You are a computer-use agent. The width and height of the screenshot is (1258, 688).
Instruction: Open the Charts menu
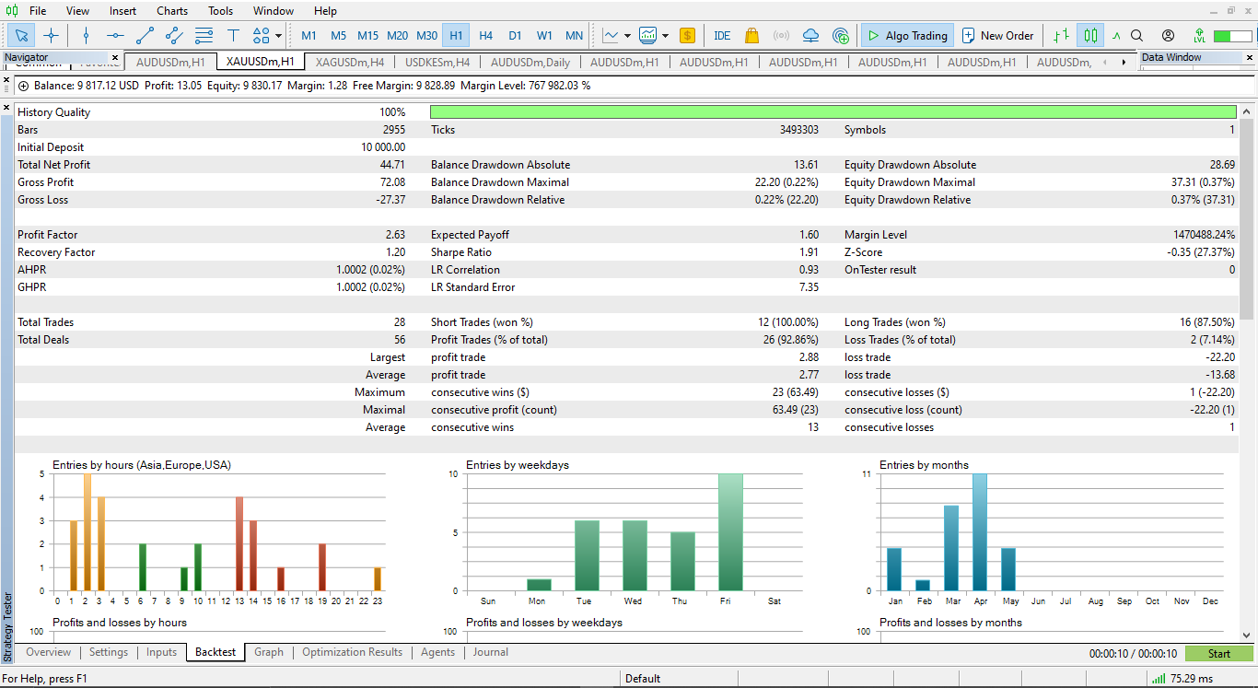pos(171,11)
